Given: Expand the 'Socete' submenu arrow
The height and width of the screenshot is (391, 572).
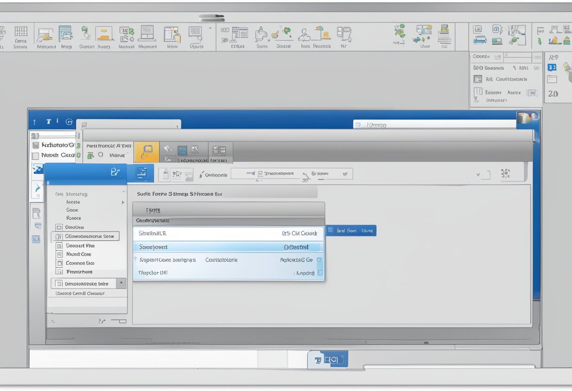Looking at the screenshot, I should coord(123,203).
